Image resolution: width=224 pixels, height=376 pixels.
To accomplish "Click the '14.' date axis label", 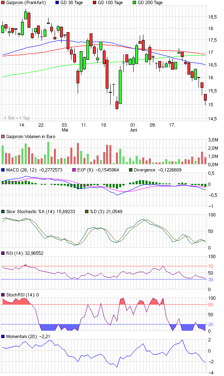I will 22,125.
